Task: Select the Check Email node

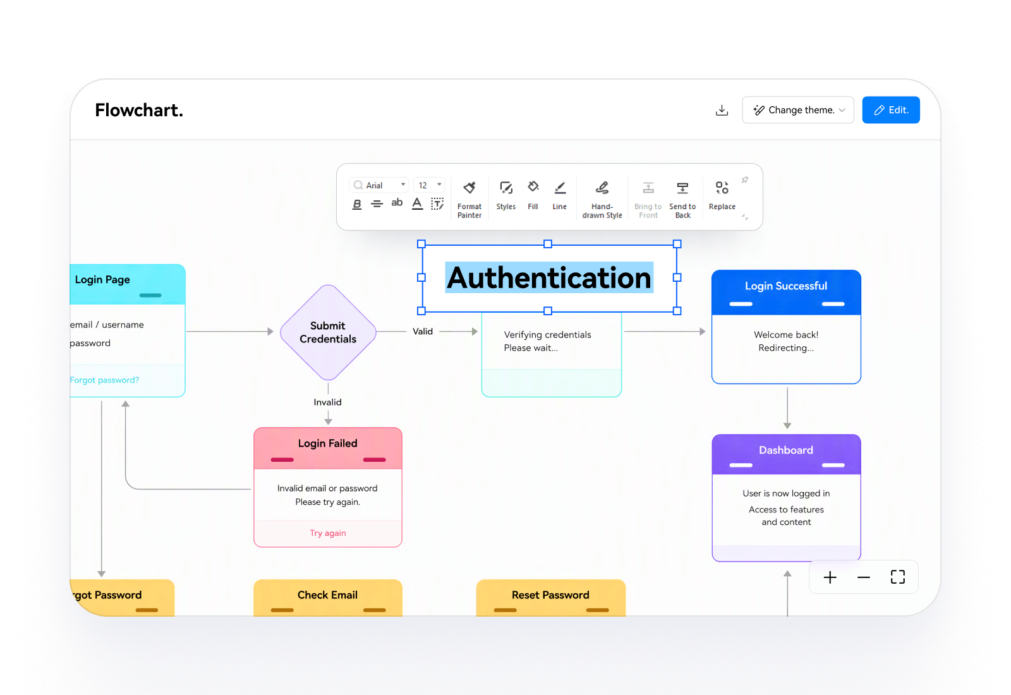Action: coord(328,597)
